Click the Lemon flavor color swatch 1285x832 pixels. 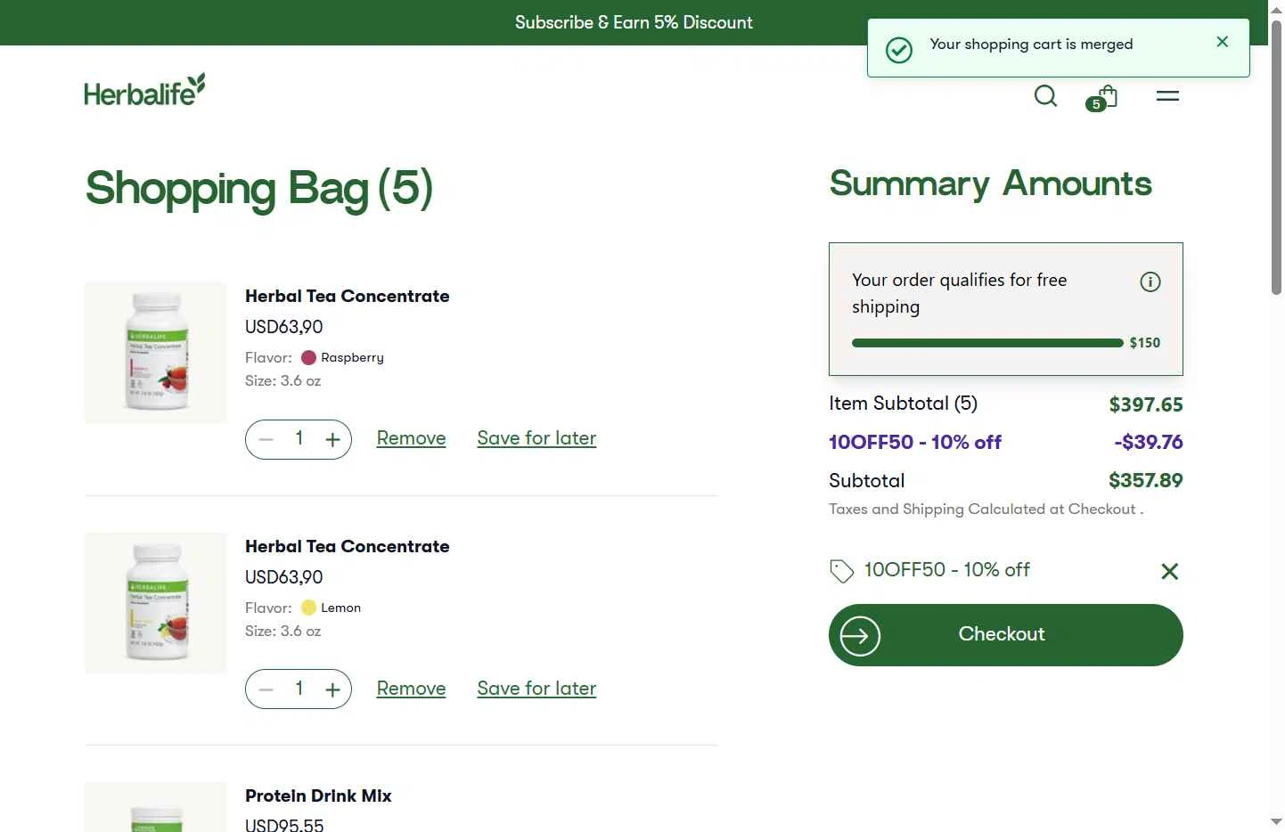308,608
